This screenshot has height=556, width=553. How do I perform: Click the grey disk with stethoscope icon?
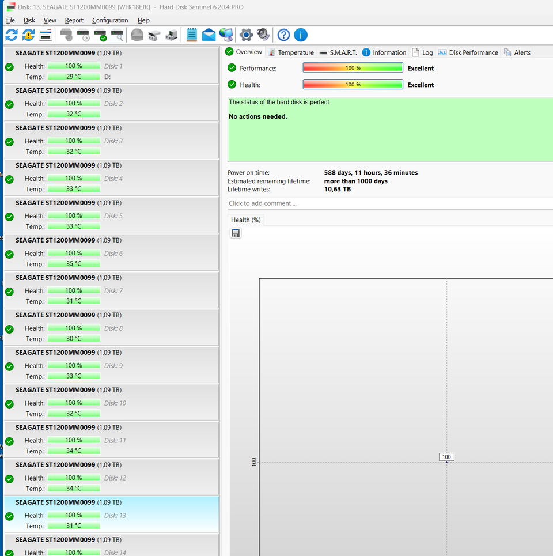[66, 35]
